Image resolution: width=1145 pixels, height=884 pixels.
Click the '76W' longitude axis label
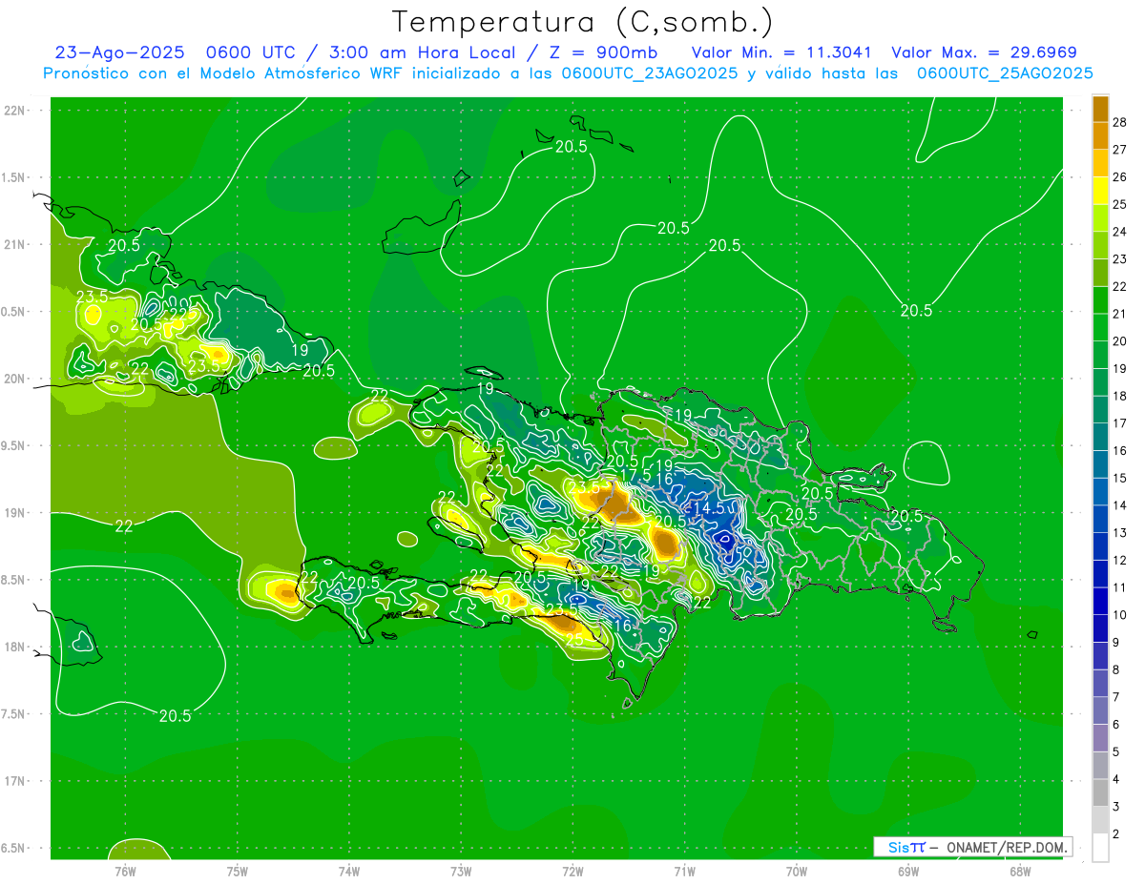pos(125,871)
